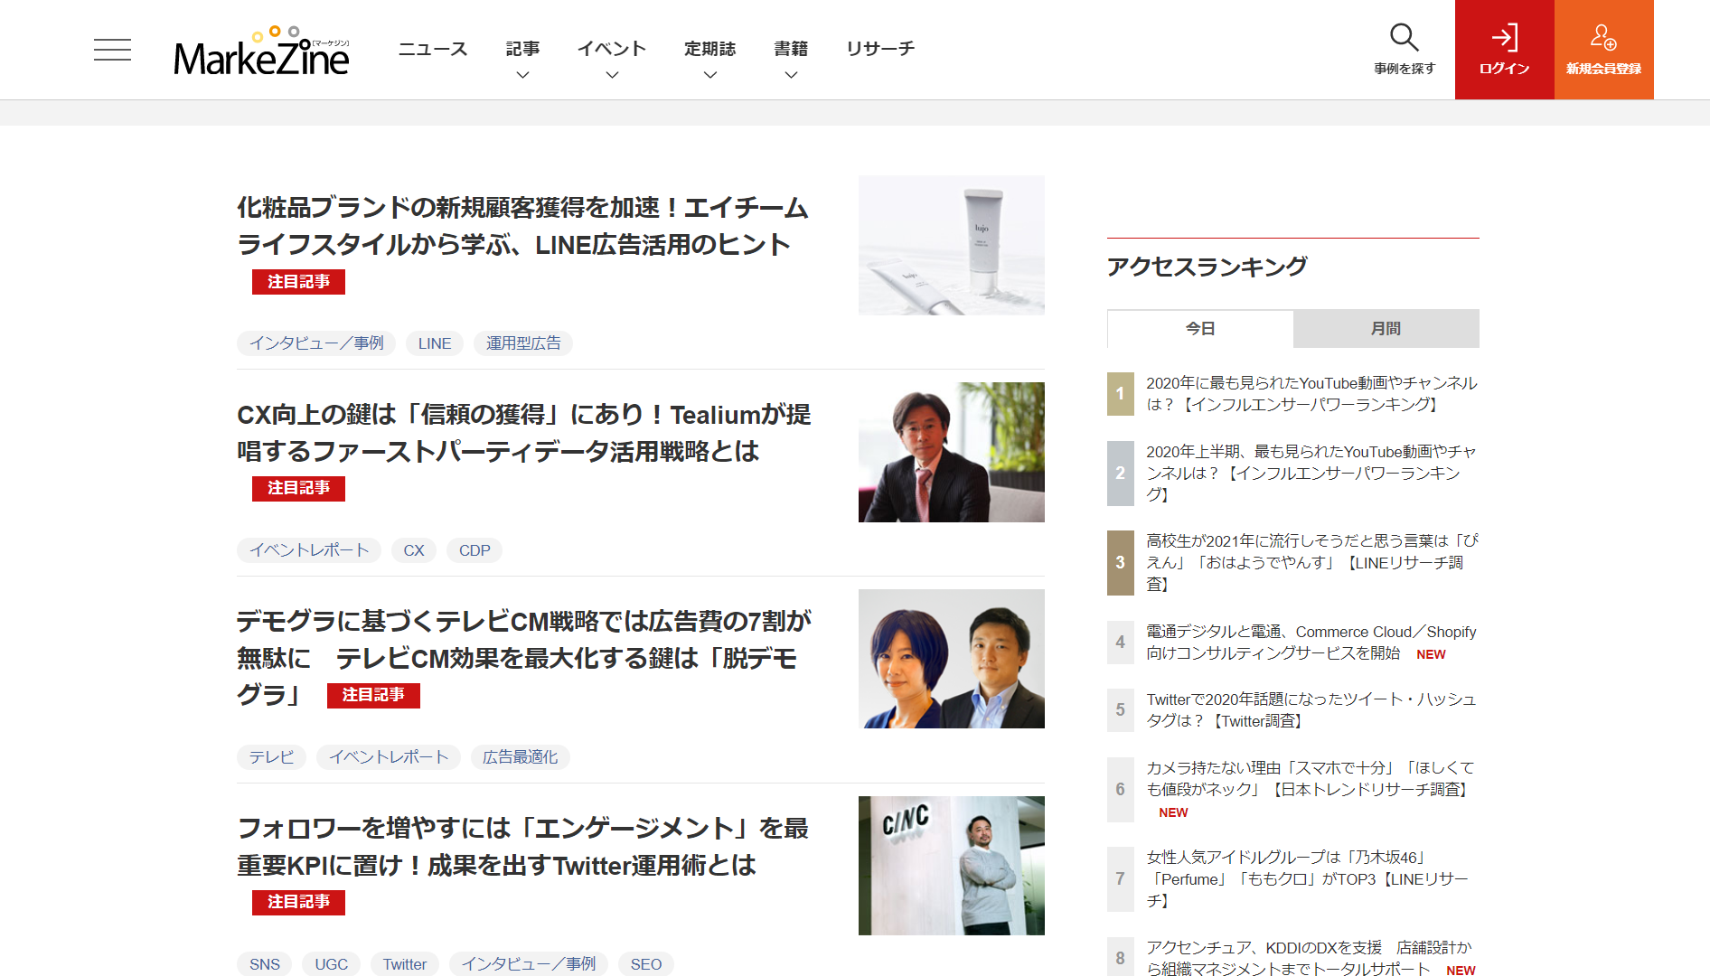Open the ニュース menu item
The width and height of the screenshot is (1710, 976).
point(433,49)
